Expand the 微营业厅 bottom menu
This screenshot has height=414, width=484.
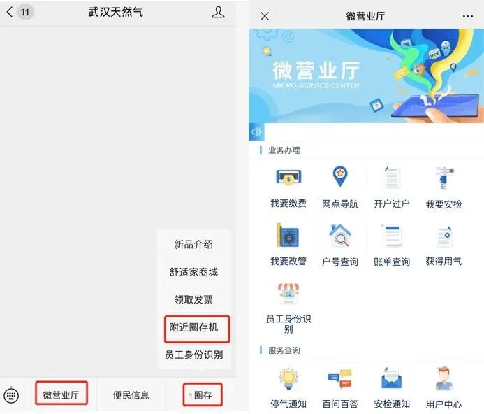point(61,393)
